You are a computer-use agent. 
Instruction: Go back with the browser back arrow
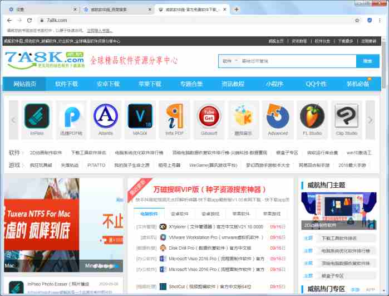[x=9, y=21]
